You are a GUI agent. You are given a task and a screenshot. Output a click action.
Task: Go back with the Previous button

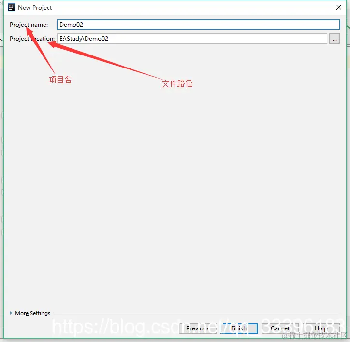[x=198, y=328]
